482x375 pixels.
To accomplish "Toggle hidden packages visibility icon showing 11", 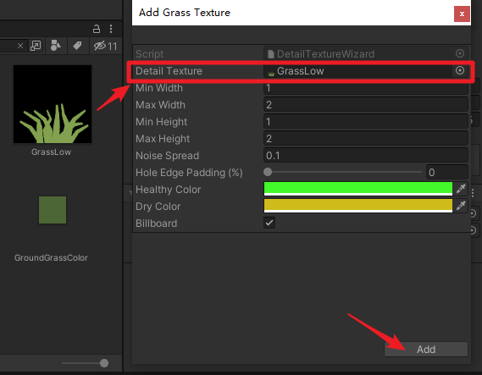I will point(105,46).
